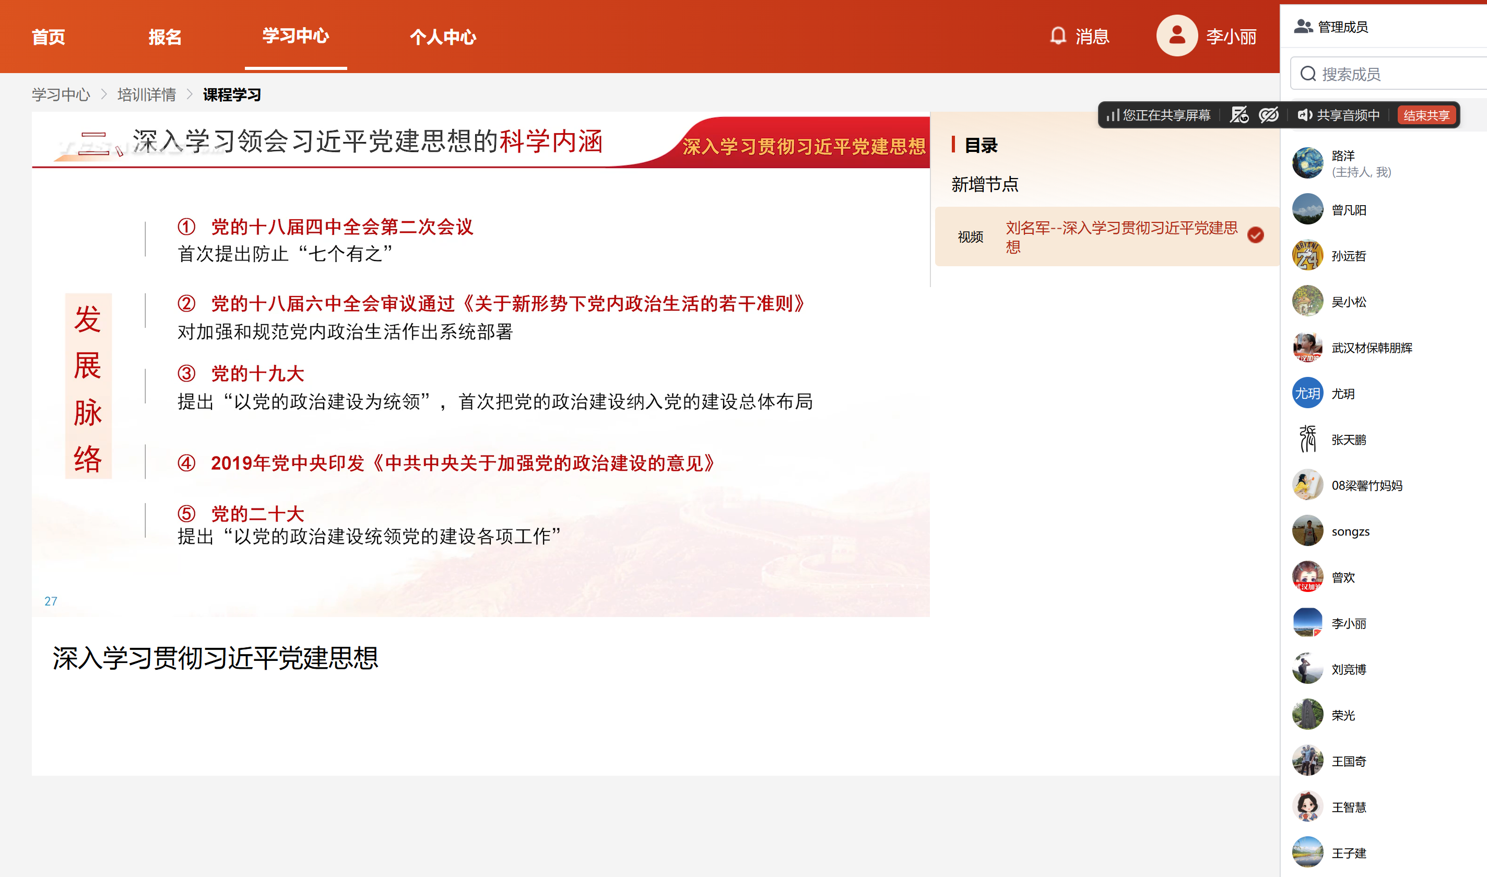Click the shared audio speaker icon
This screenshot has width=1487, height=877.
[x=1304, y=115]
